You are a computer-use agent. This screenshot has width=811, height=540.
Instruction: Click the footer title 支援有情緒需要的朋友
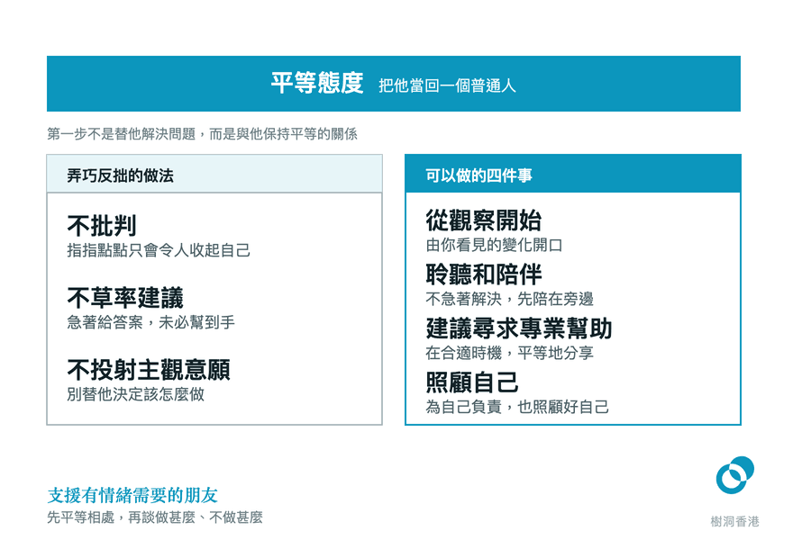pyautogui.click(x=132, y=496)
